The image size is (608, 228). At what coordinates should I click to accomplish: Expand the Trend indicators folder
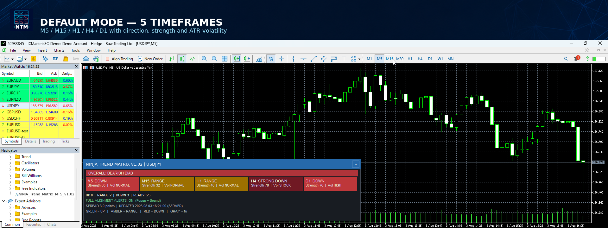pos(10,157)
